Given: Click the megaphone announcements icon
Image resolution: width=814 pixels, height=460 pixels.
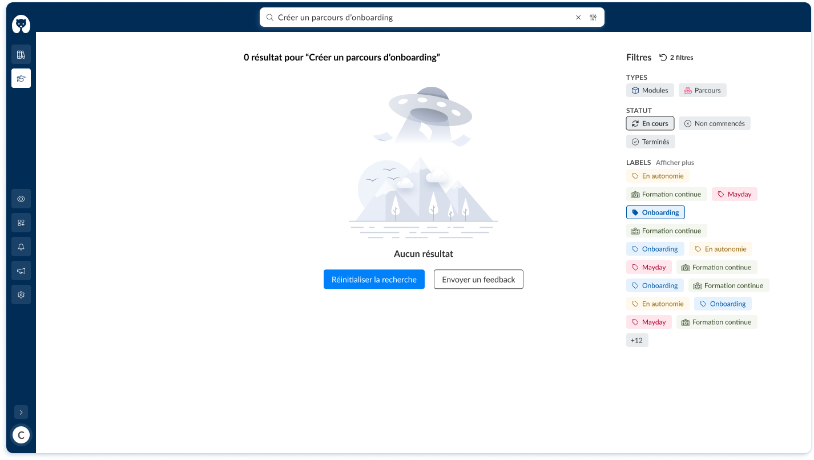Looking at the screenshot, I should click(21, 271).
